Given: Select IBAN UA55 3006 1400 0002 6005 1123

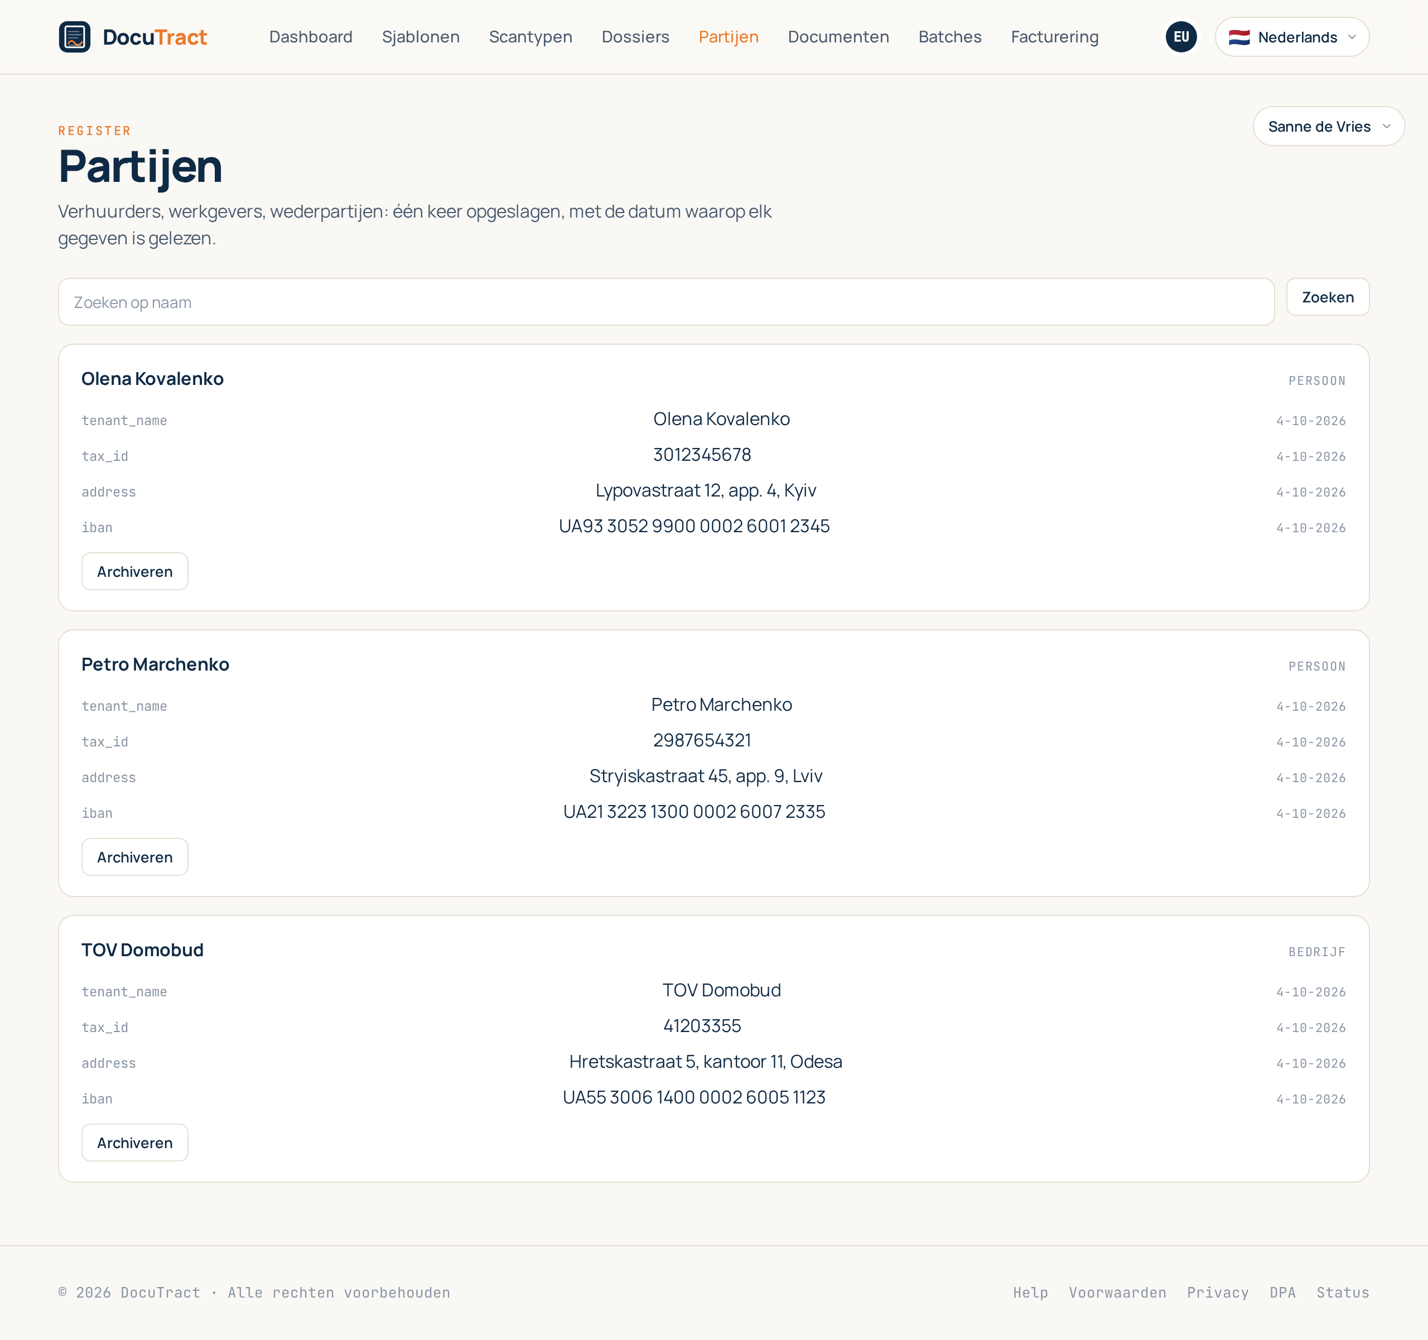Looking at the screenshot, I should (x=694, y=1098).
